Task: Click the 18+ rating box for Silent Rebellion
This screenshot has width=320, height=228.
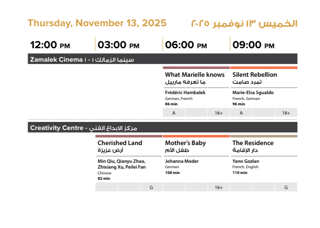Action: (286, 113)
